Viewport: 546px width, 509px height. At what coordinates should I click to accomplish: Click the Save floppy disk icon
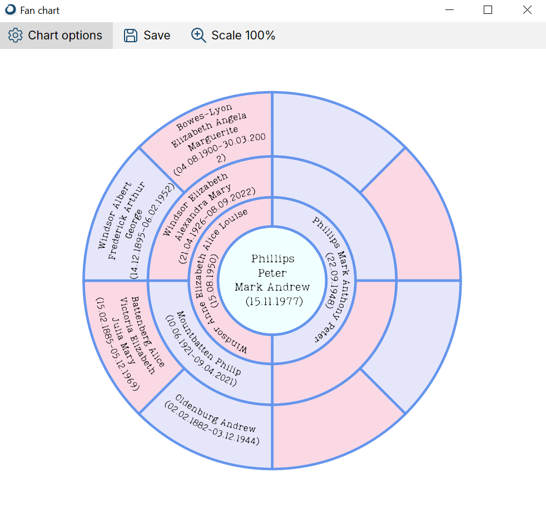click(131, 36)
